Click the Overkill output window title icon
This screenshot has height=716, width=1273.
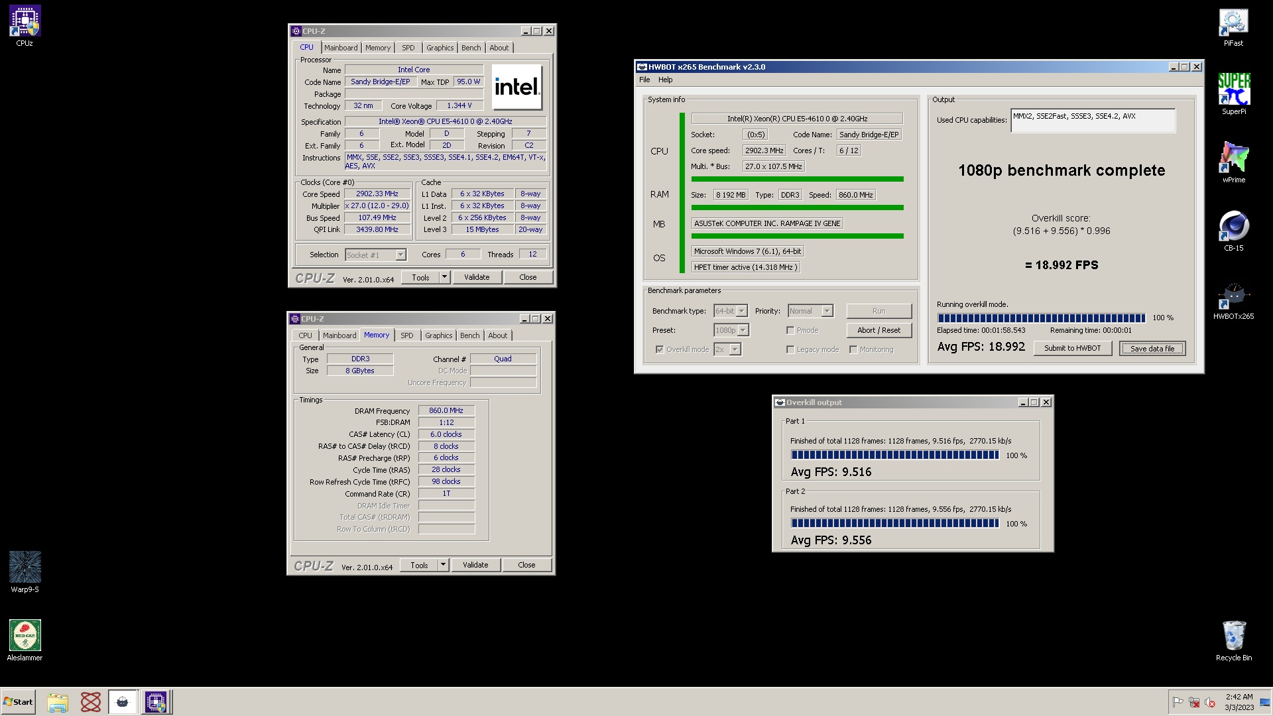pos(780,402)
